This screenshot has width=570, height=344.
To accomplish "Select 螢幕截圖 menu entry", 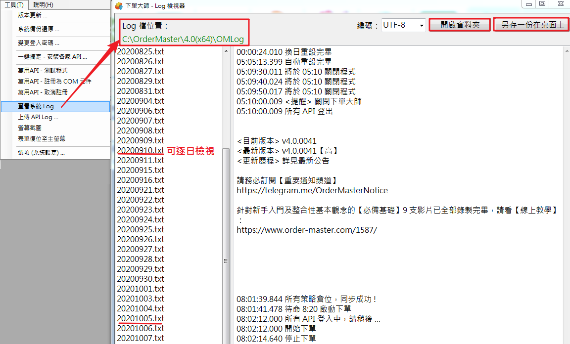I will coord(30,128).
